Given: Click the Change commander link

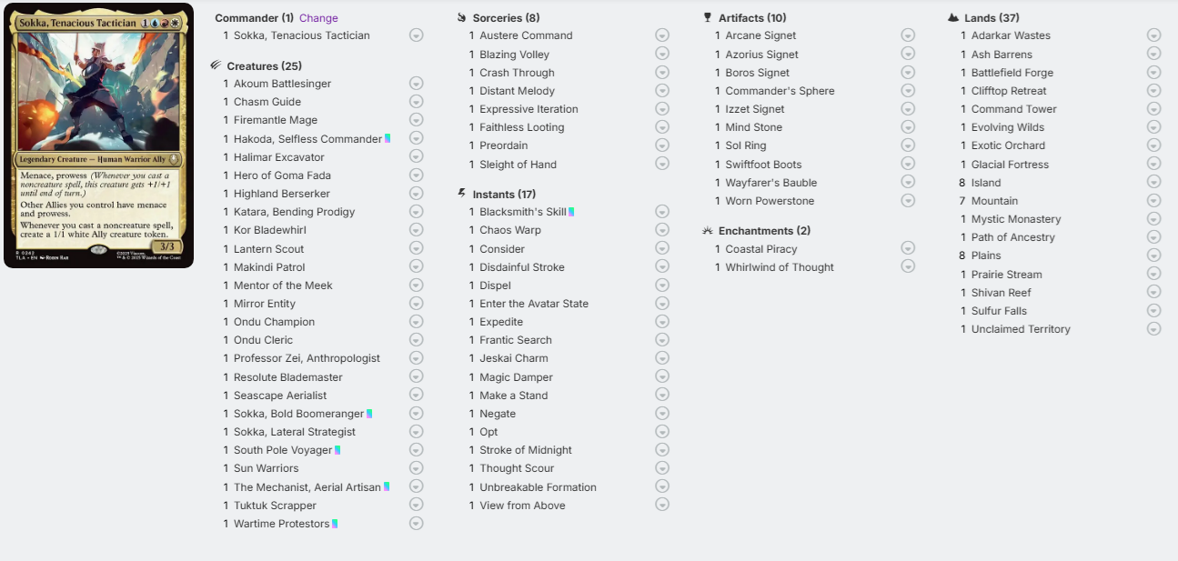Looking at the screenshot, I should click(318, 17).
